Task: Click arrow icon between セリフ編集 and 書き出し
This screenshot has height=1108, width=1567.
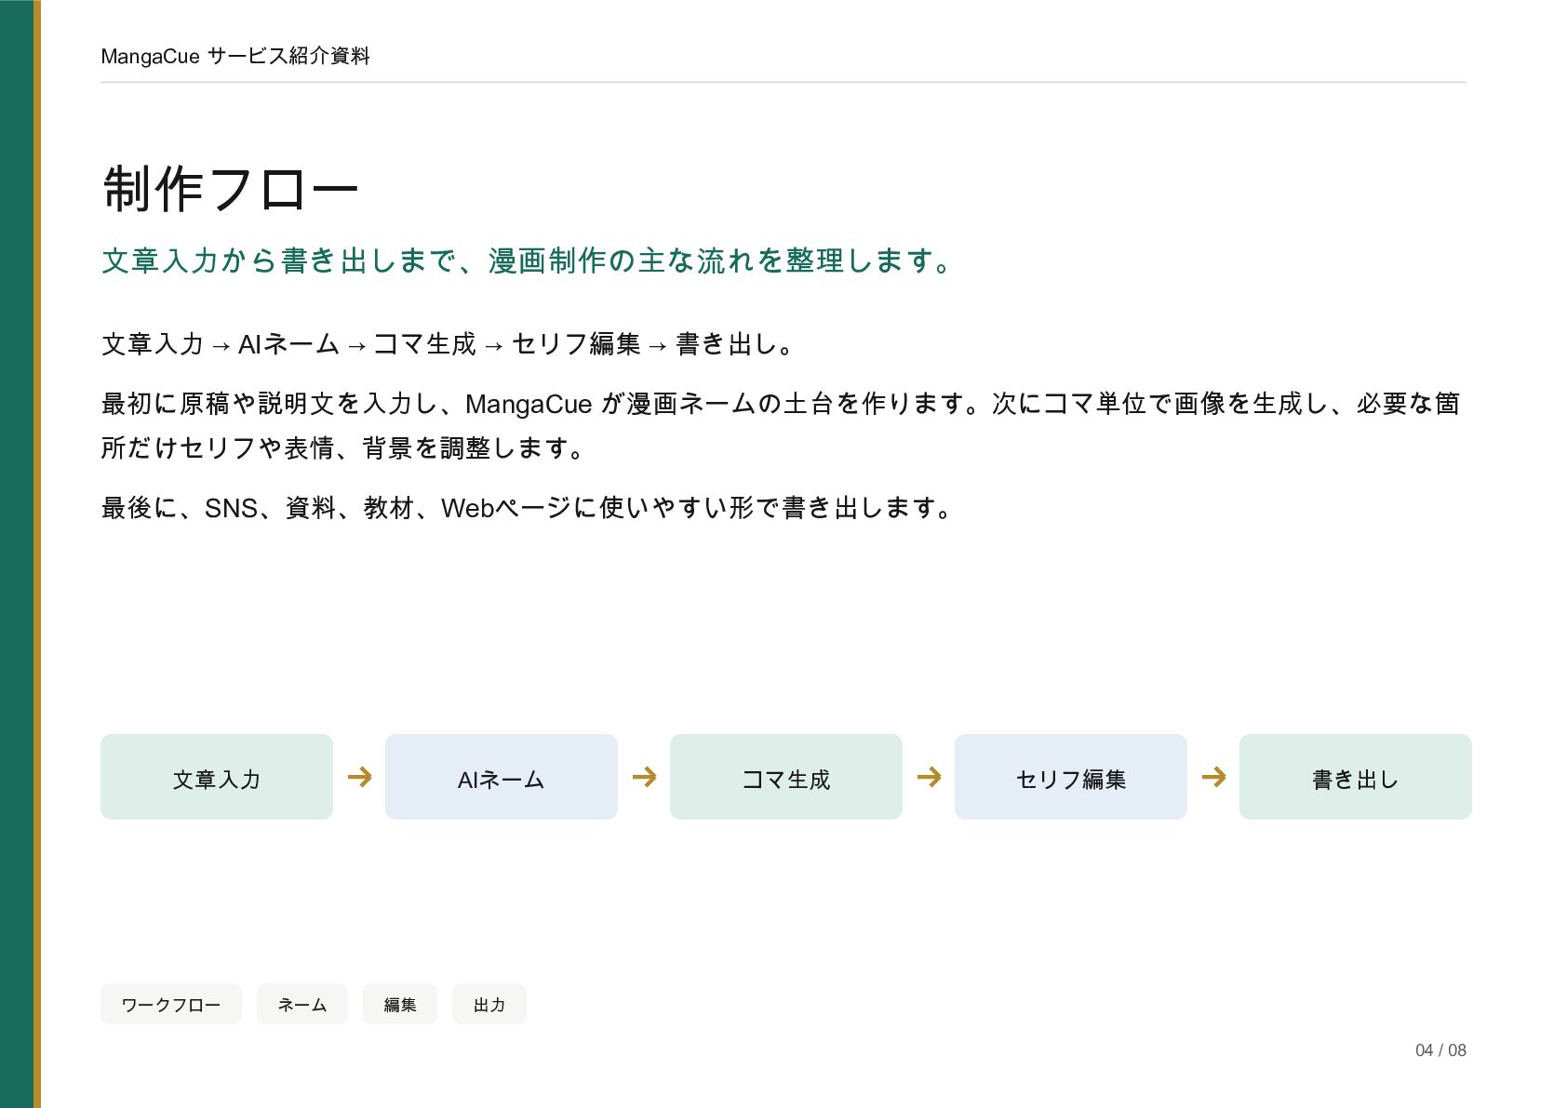Action: pyautogui.click(x=1213, y=777)
